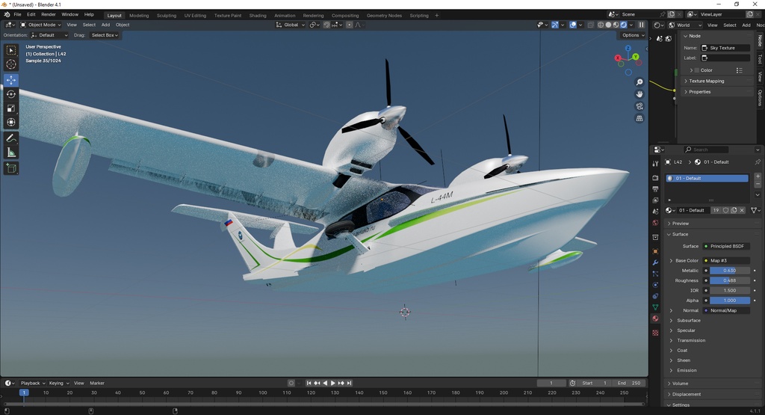
Task: Open the Tool properties tab icon
Action: (x=655, y=164)
